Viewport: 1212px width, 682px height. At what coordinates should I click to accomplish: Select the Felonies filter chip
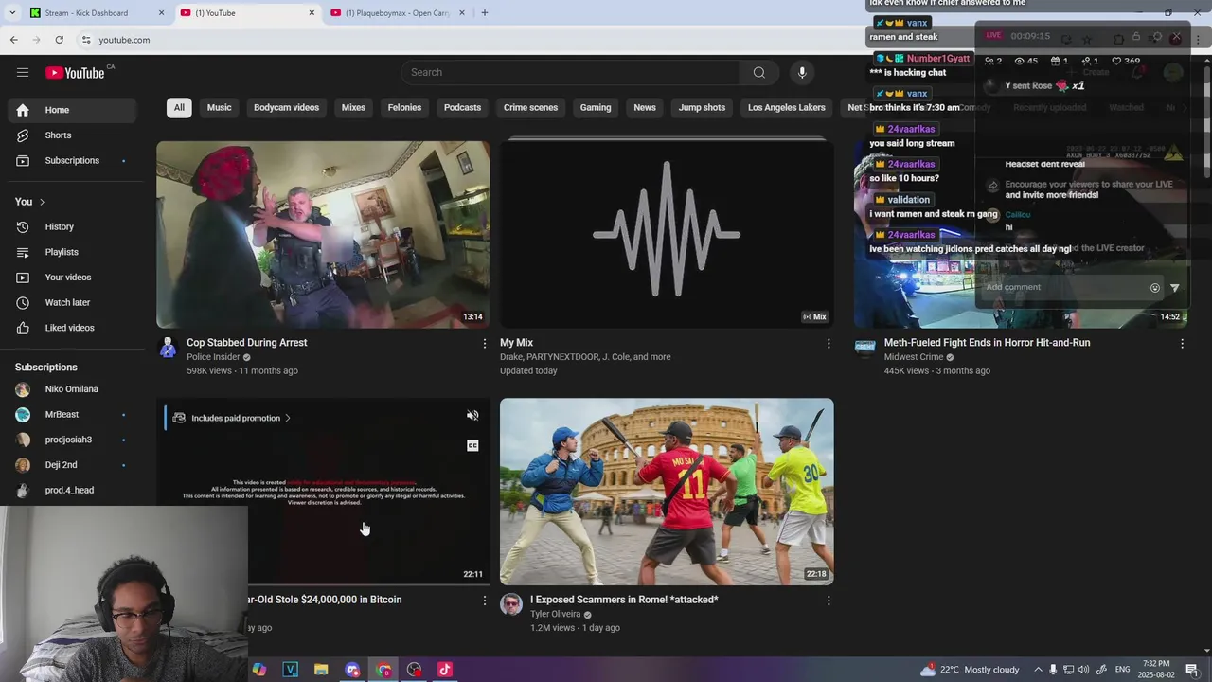click(404, 107)
